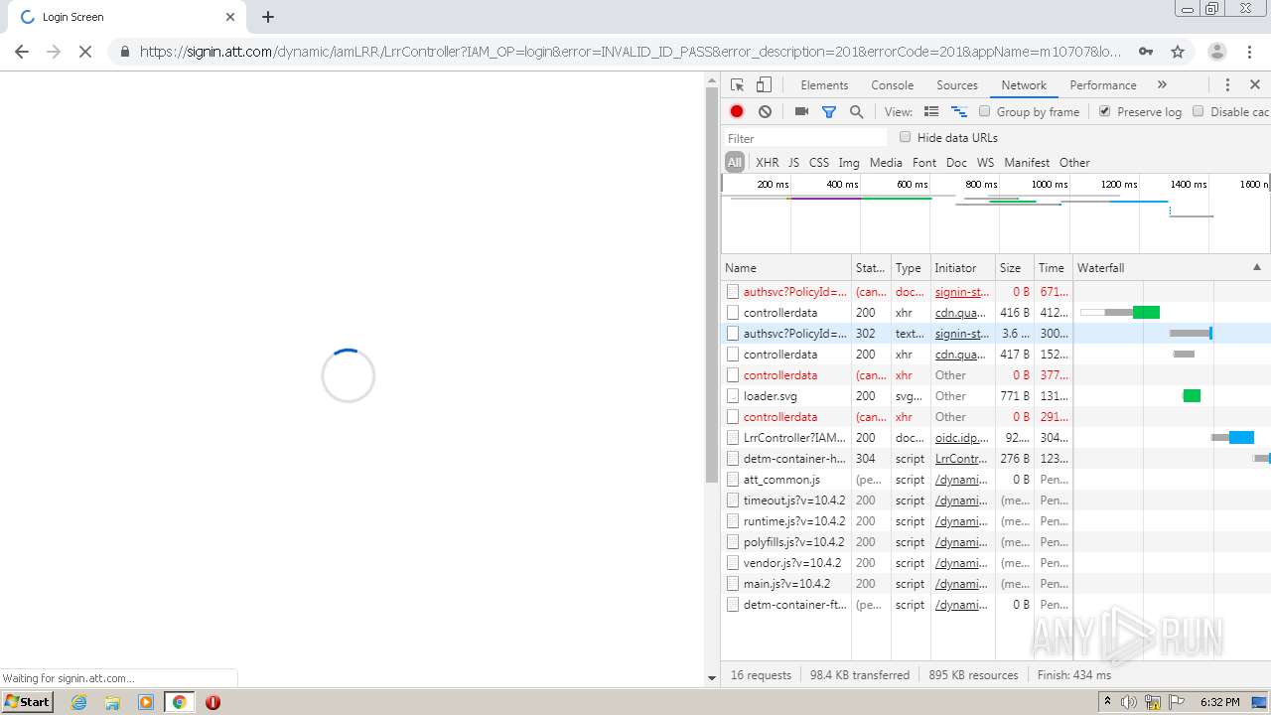This screenshot has height=715, width=1271.
Task: Sort requests by Status column
Action: (871, 268)
